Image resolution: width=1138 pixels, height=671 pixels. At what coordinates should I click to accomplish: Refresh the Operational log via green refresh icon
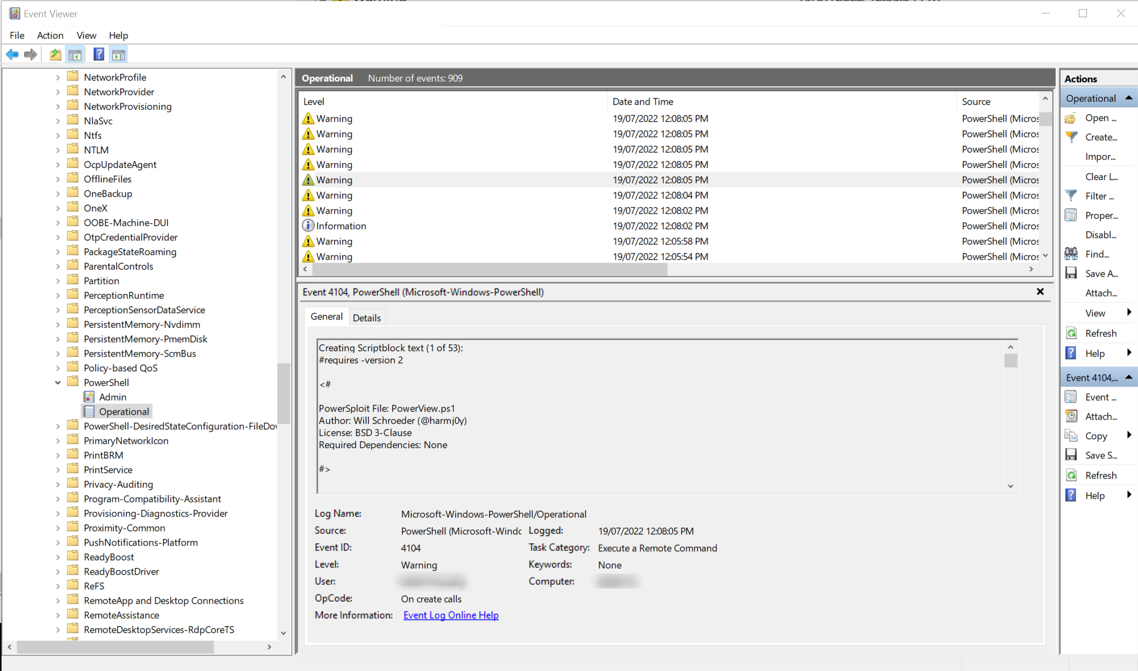pos(1071,333)
